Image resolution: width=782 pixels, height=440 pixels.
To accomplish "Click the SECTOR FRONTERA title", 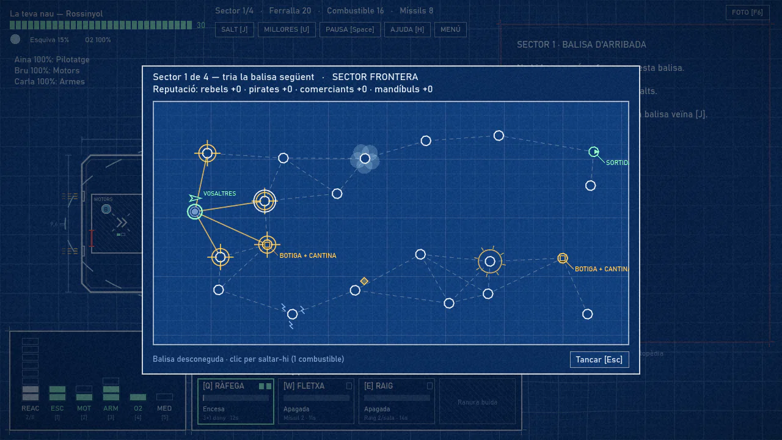I will pyautogui.click(x=375, y=77).
